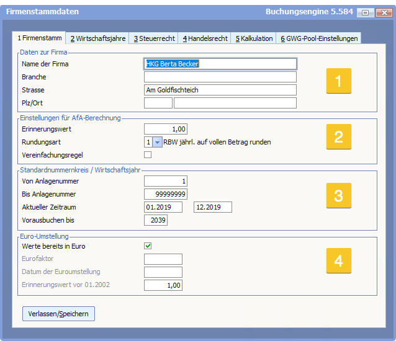
Task: Focus the empty Branche input field
Action: click(x=220, y=77)
